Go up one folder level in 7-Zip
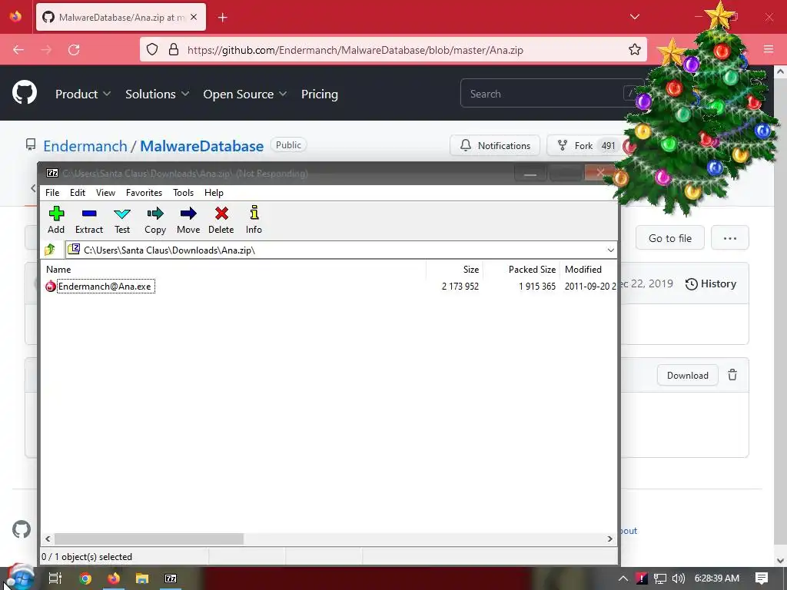 click(50, 250)
